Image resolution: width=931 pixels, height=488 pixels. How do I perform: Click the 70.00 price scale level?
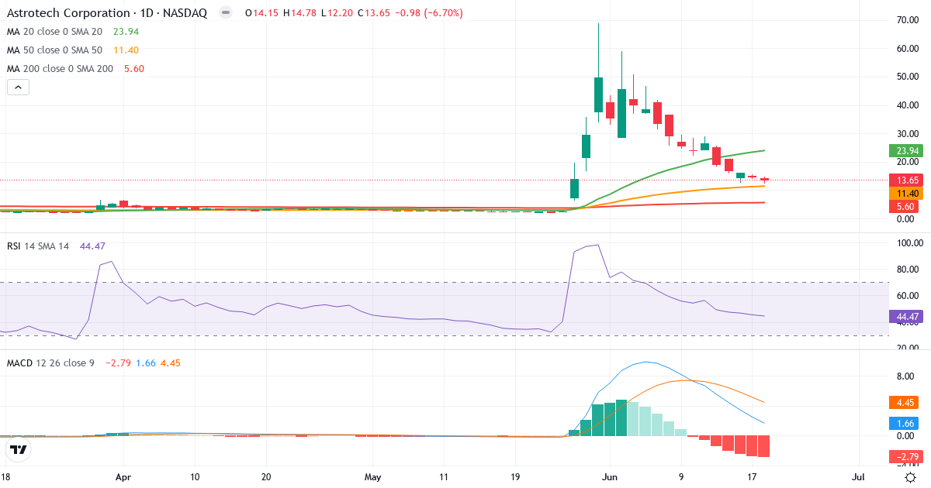point(907,19)
